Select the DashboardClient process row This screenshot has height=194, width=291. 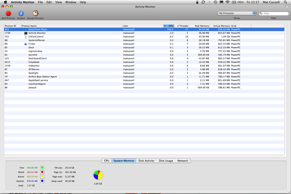click(144, 59)
